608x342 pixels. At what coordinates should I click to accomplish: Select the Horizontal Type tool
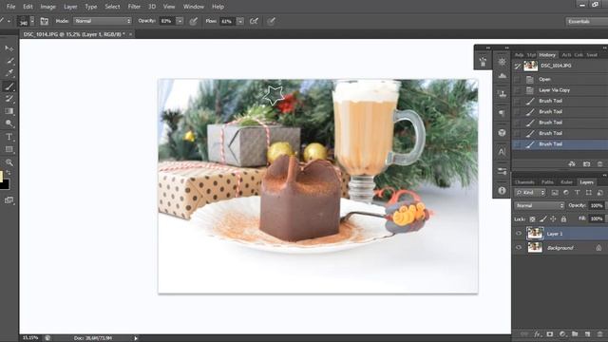point(9,137)
